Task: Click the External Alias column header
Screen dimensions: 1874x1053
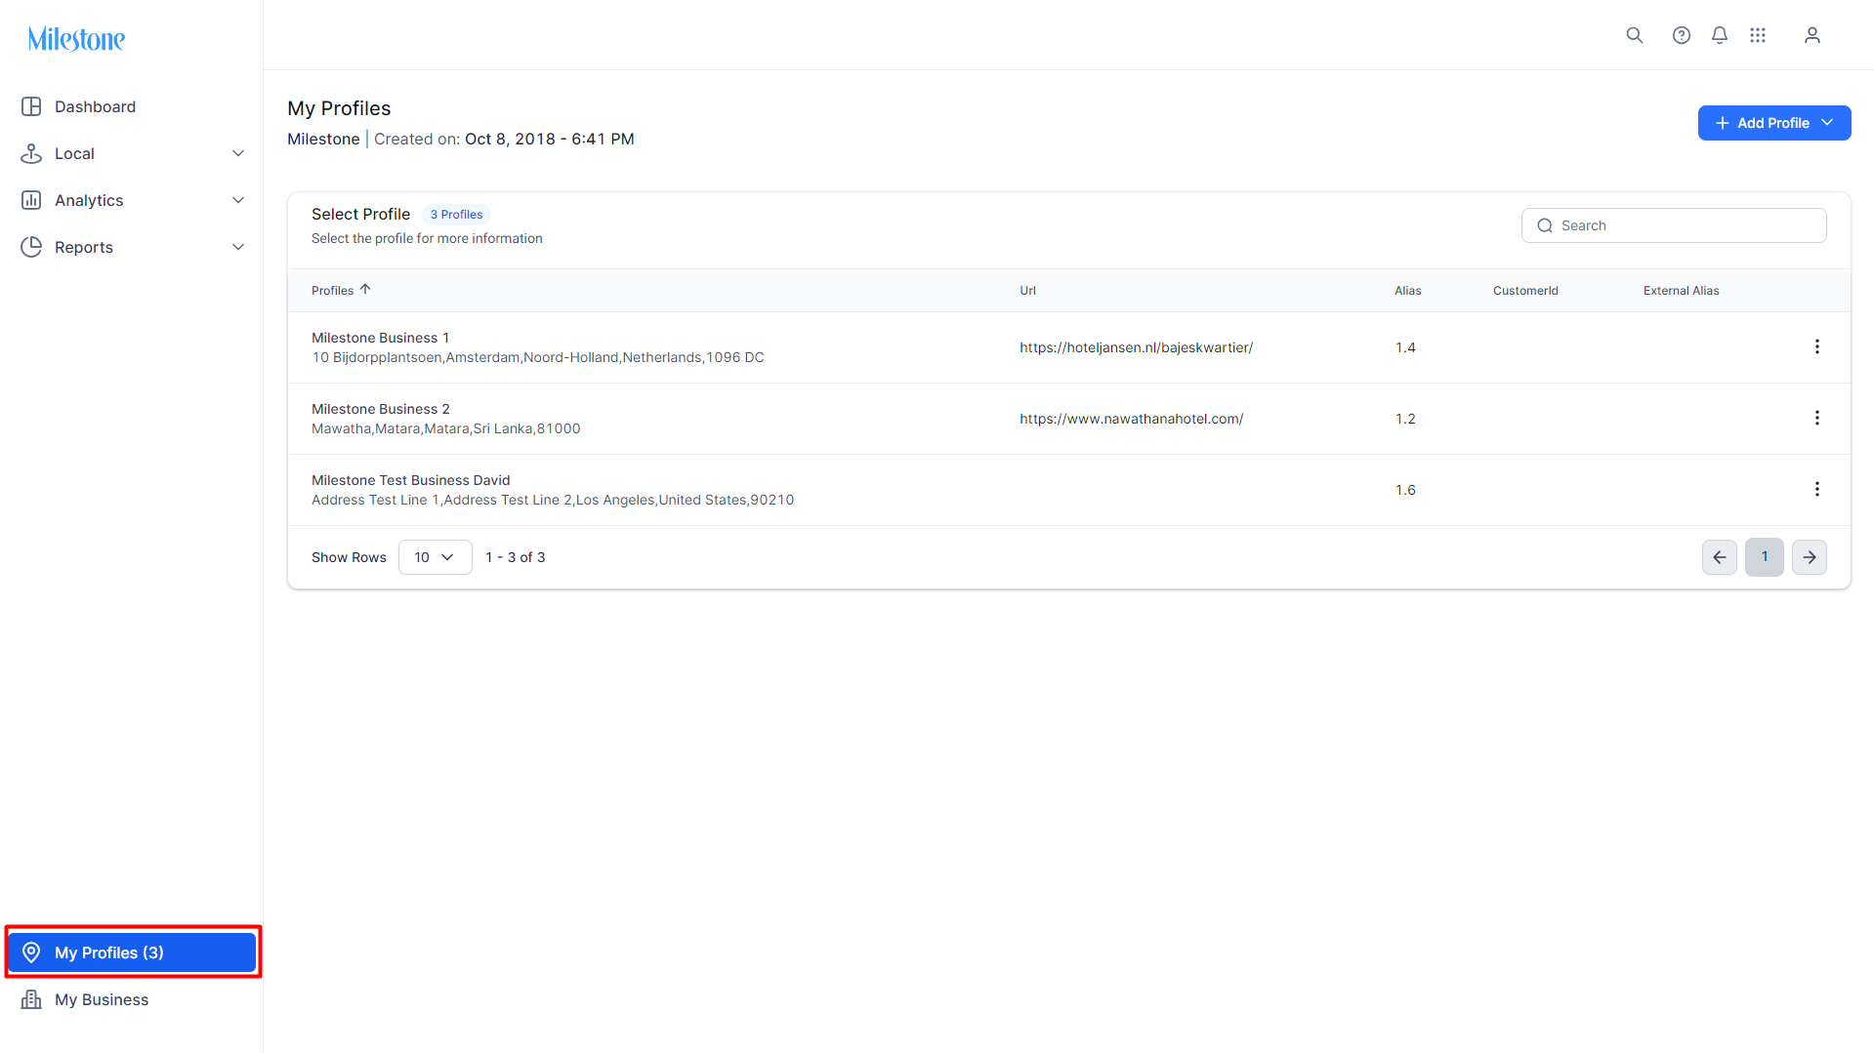Action: click(1681, 291)
